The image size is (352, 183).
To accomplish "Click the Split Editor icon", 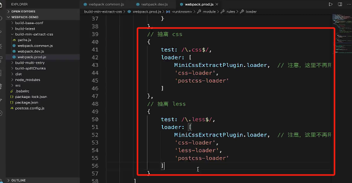I will [x=340, y=4].
